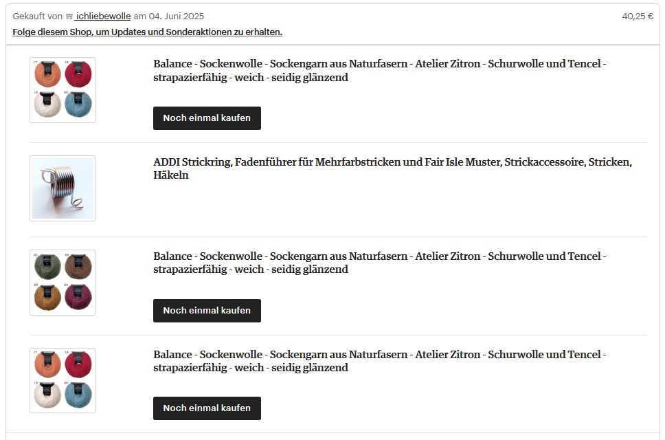Click the order total 40,25 €
The width and height of the screenshot is (665, 440).
pos(638,16)
